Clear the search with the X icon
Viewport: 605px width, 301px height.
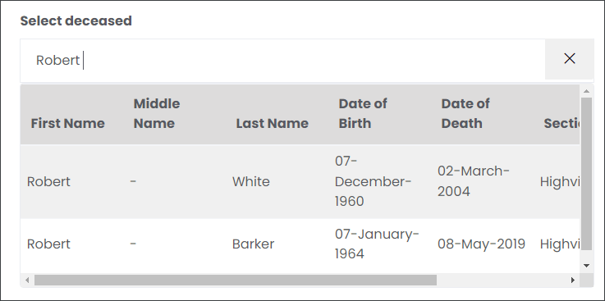569,59
